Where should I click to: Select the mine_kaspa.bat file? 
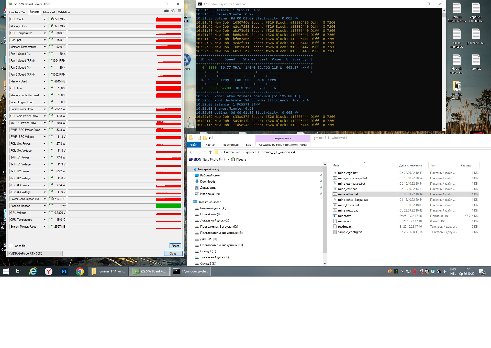click(x=348, y=205)
